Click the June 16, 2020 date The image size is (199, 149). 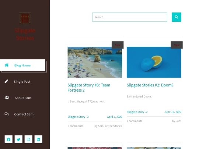(173, 112)
